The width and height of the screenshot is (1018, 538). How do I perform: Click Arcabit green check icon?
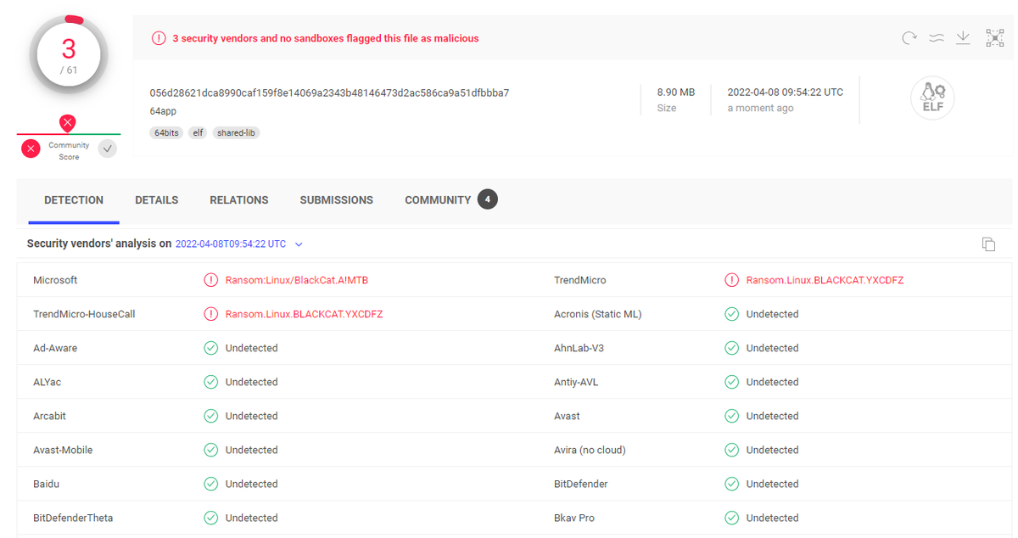[210, 416]
